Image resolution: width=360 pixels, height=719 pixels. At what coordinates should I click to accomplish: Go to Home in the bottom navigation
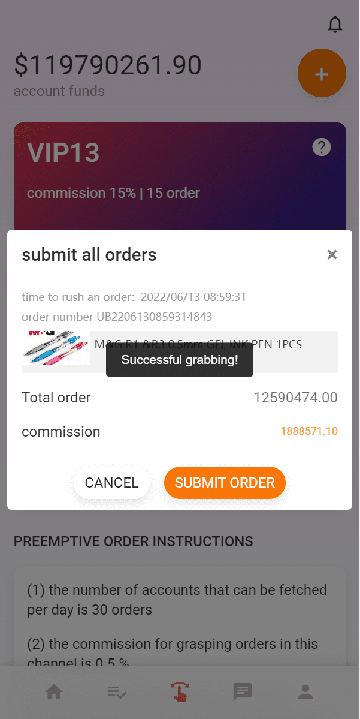(54, 693)
